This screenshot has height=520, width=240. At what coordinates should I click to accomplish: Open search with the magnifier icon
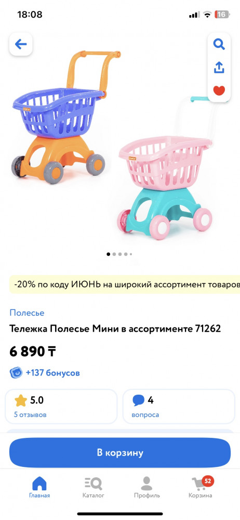point(219,44)
